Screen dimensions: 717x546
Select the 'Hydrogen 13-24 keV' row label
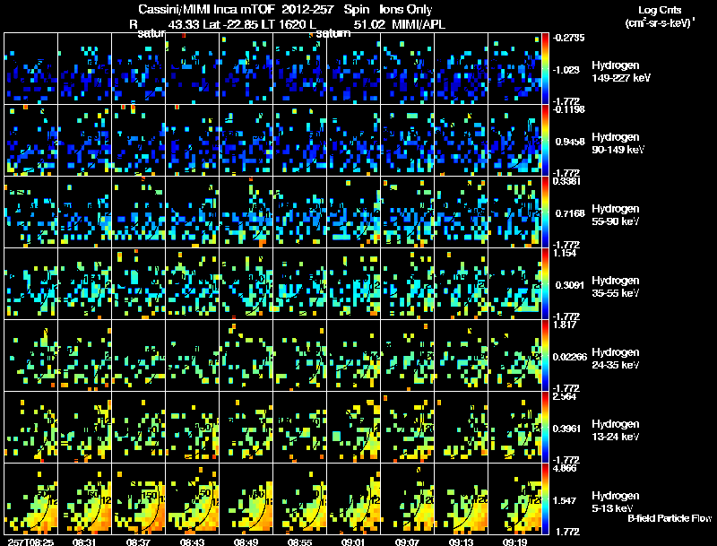[616, 430]
